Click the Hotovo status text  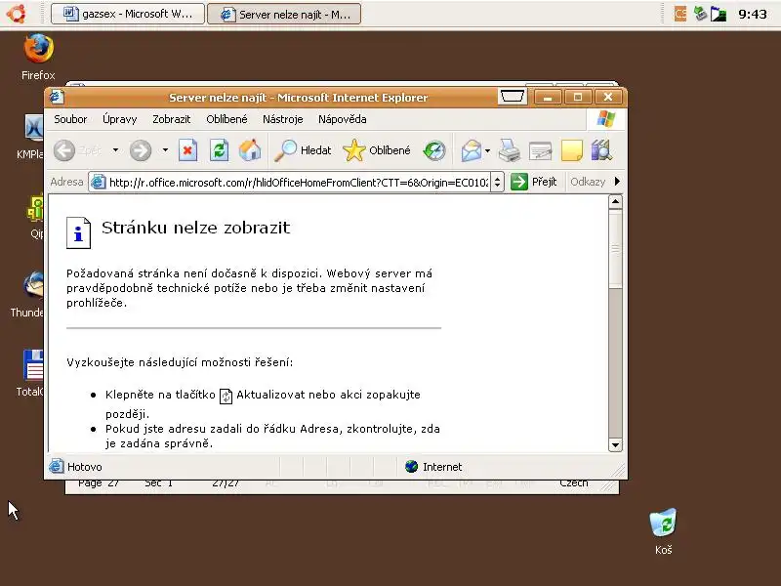click(85, 467)
